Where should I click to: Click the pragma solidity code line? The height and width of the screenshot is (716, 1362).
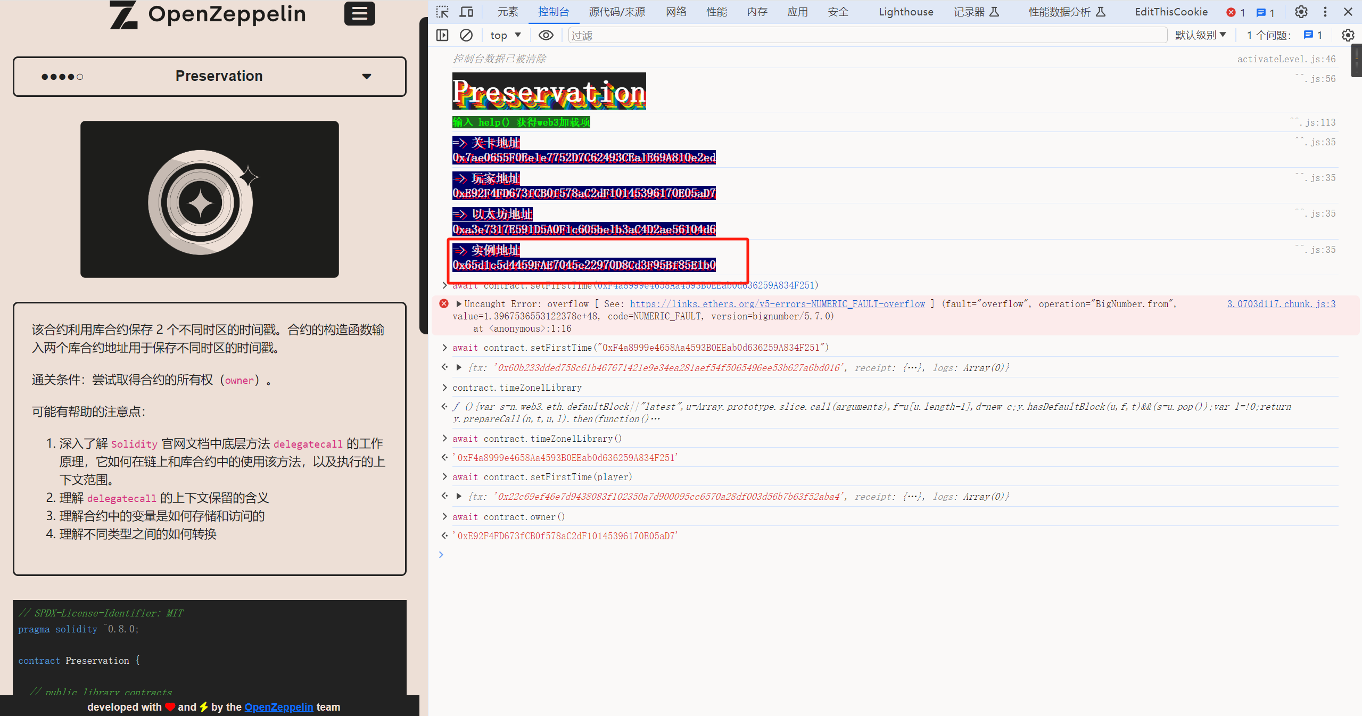point(78,629)
